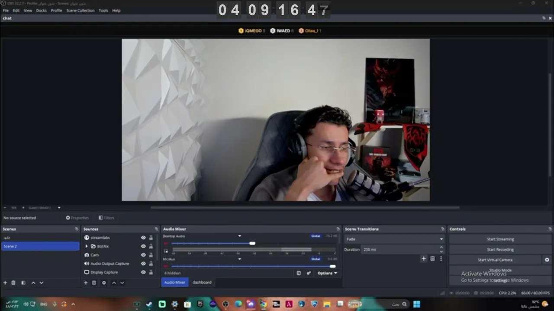Open the Audio Mixer Options dropdown

(327, 273)
